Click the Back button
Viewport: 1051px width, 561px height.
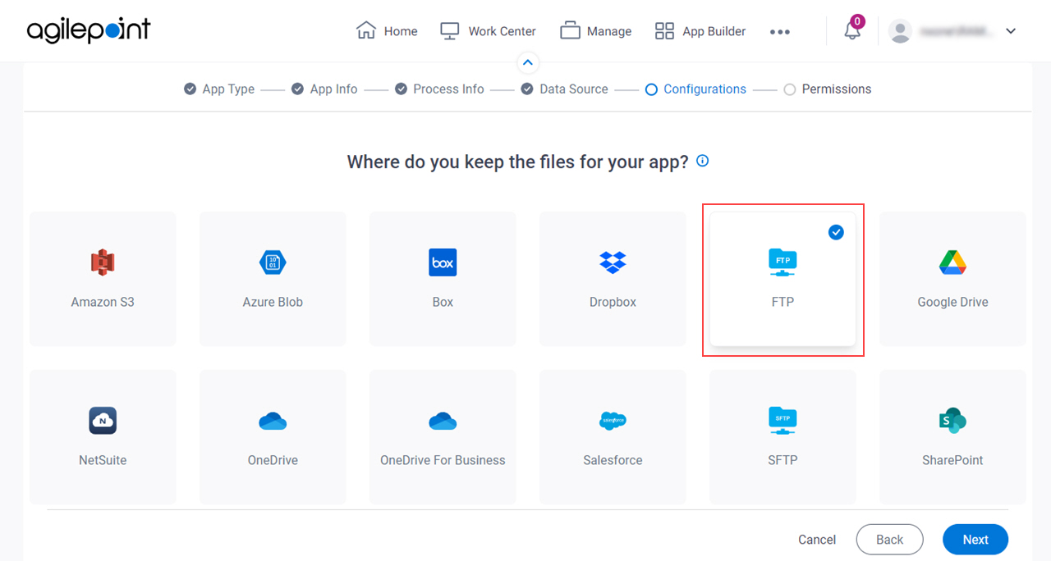coord(889,540)
